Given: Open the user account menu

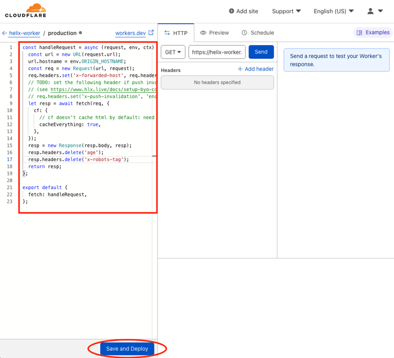Looking at the screenshot, I should tap(370, 11).
